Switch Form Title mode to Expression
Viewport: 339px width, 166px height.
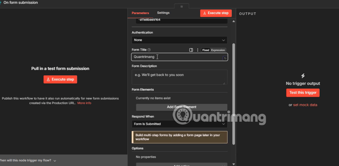[218, 50]
